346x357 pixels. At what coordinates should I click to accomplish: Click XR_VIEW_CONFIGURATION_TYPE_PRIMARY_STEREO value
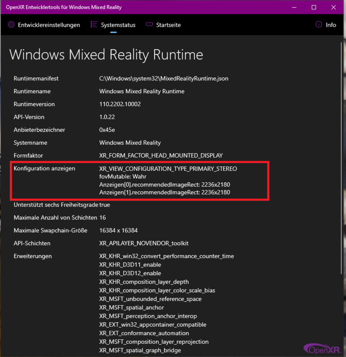[x=168, y=169]
